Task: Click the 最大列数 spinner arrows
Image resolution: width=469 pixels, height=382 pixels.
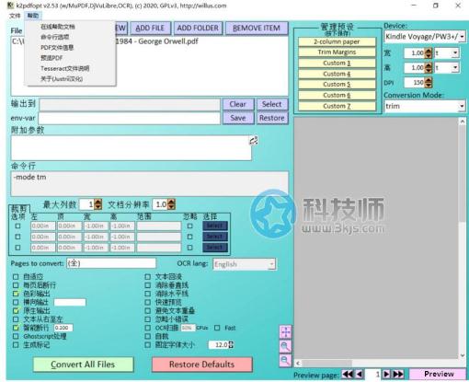Action: pyautogui.click(x=98, y=204)
